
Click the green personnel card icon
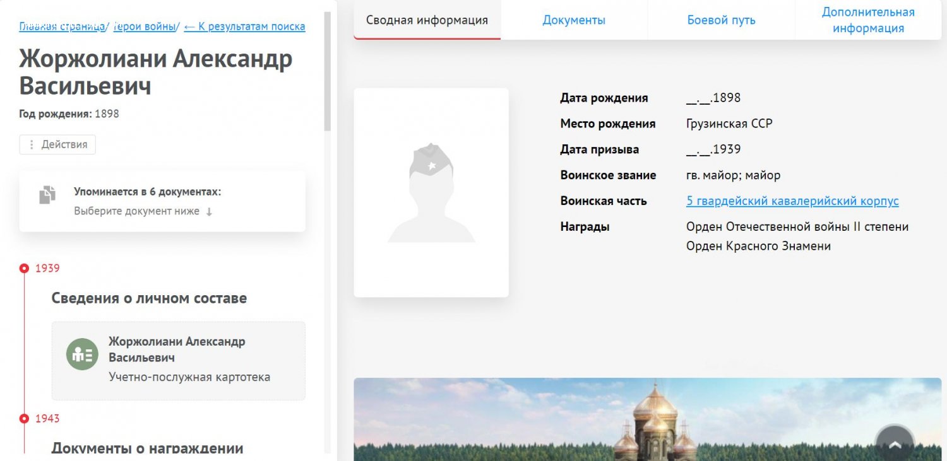coord(82,354)
